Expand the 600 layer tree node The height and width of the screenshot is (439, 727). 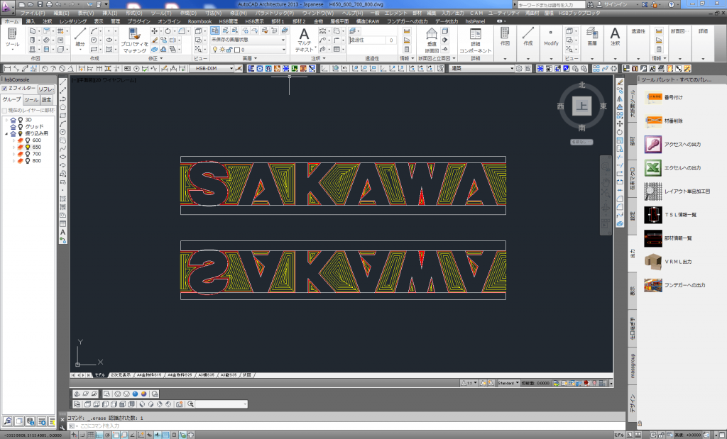coord(13,140)
